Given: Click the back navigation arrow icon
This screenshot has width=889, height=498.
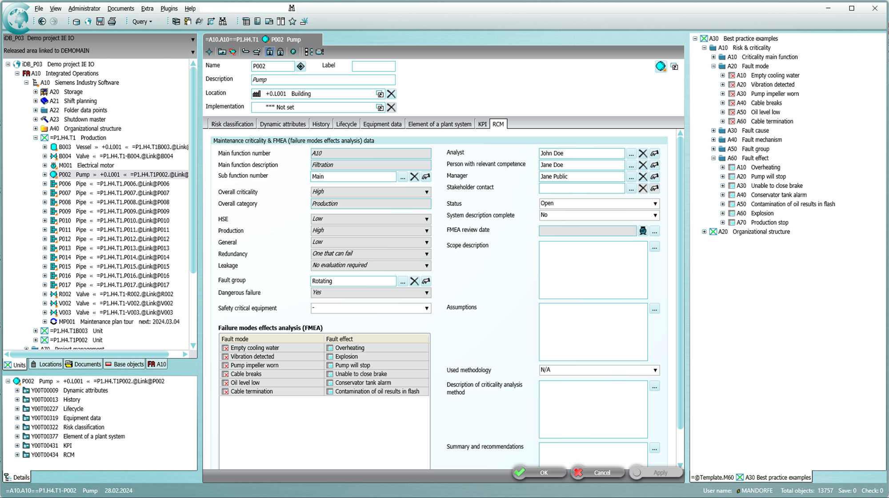Looking at the screenshot, I should tap(42, 21).
